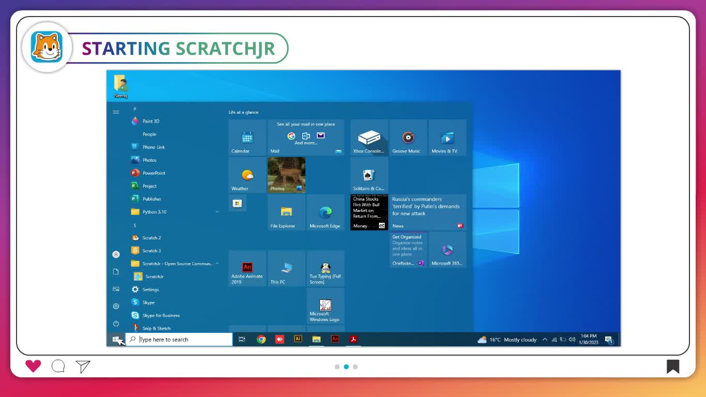Launch Tux Typing (Full Screen) tile
Screen dimensions: 706x397
(x=326, y=268)
